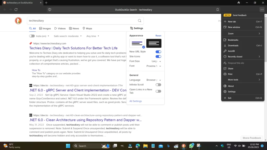
Task: Open the Mail app from the taskbar
Action: pyautogui.click(x=161, y=146)
